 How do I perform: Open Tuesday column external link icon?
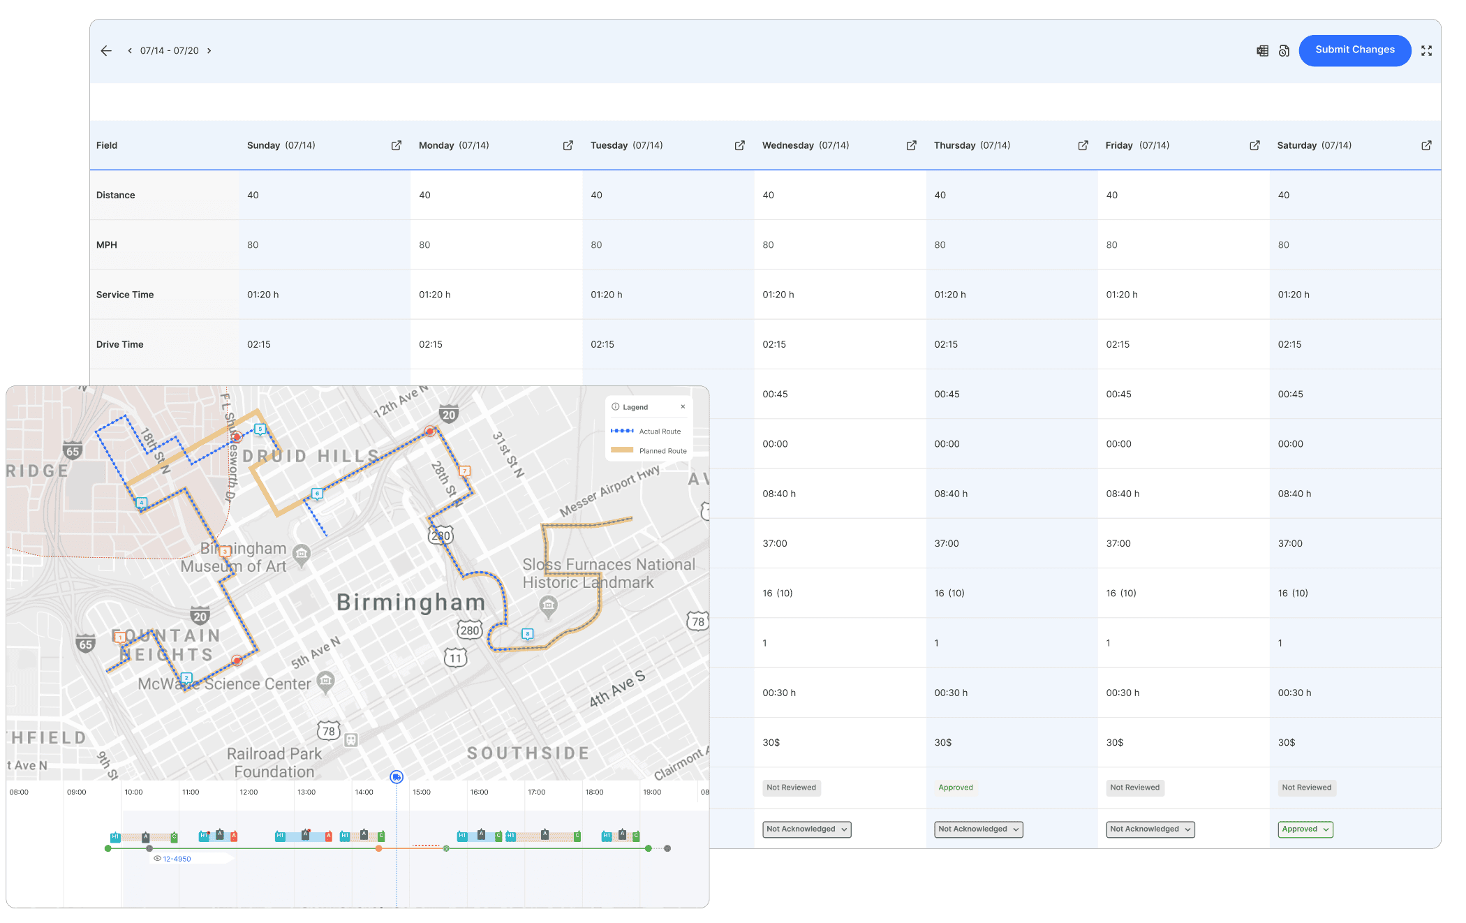[x=740, y=145]
